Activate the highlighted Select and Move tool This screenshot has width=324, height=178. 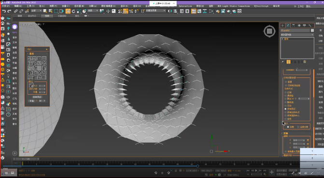pyautogui.click(x=68, y=11)
